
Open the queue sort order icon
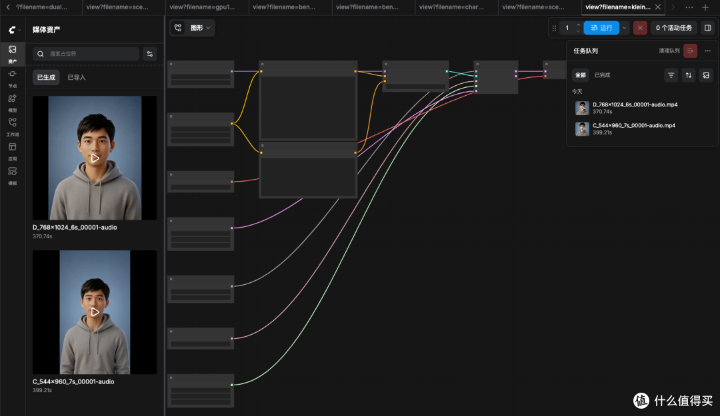(688, 75)
